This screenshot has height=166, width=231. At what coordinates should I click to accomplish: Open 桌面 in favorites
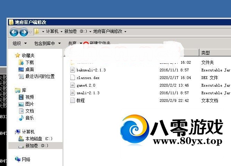point(29,69)
